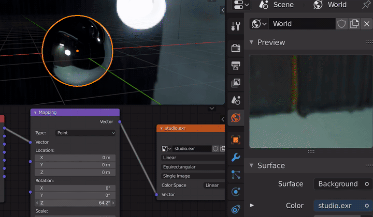Screen dimensions: 373x217
Task: Toggle fake user shield for studio.exr image
Action: (216, 149)
